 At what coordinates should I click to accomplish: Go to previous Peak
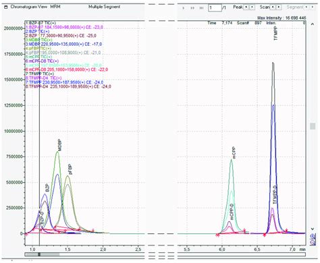coord(246,7)
